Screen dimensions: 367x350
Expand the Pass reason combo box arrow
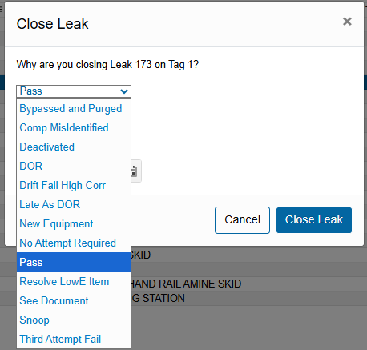pos(124,91)
